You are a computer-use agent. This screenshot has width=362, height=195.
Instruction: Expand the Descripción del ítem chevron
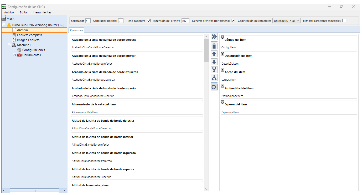(223, 53)
